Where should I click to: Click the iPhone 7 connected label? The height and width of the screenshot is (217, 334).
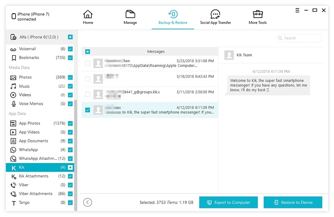click(x=33, y=17)
